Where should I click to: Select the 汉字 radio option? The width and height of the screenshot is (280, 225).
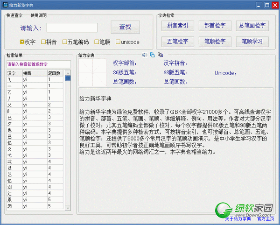click(x=28, y=42)
